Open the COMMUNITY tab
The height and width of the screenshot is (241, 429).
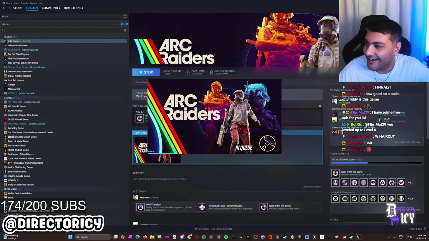point(51,8)
